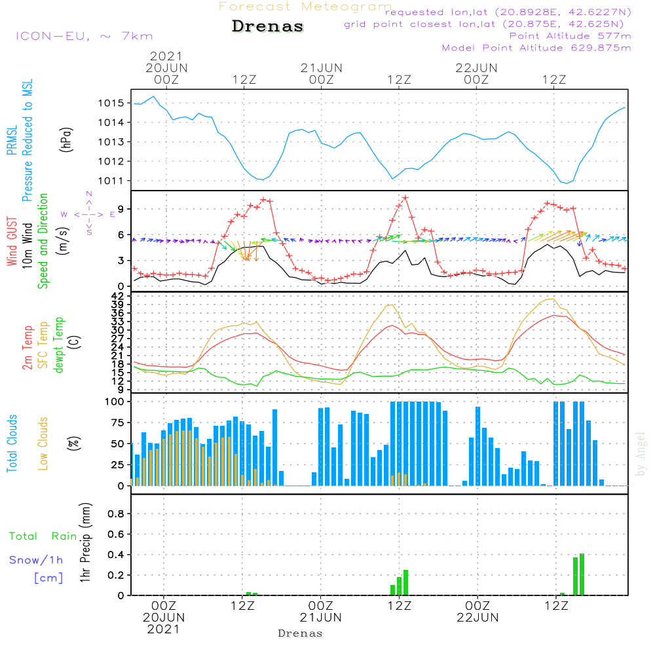Click the orange wind arrows cluster on 20JUN 12Z

coord(248,251)
